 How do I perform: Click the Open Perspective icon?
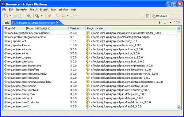[x=148, y=16]
